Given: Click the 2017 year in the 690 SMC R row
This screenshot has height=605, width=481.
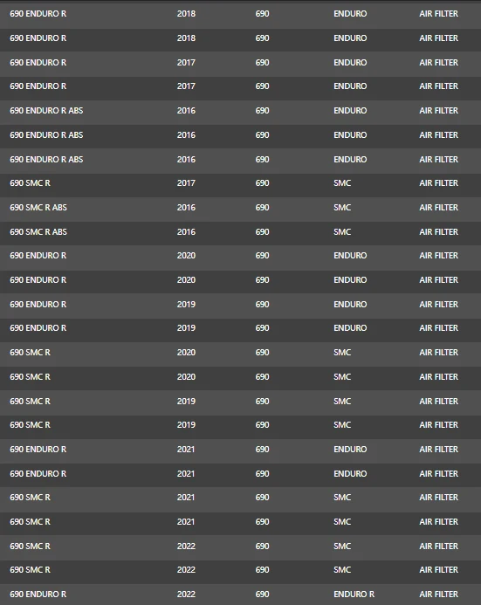Looking at the screenshot, I should tap(186, 182).
